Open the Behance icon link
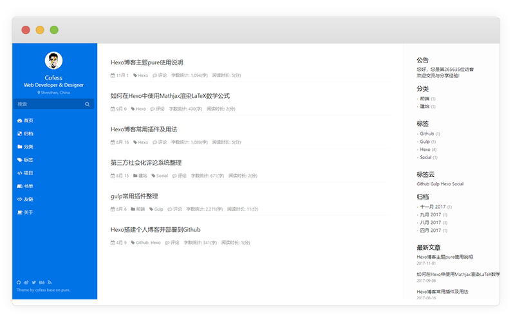 [42, 282]
